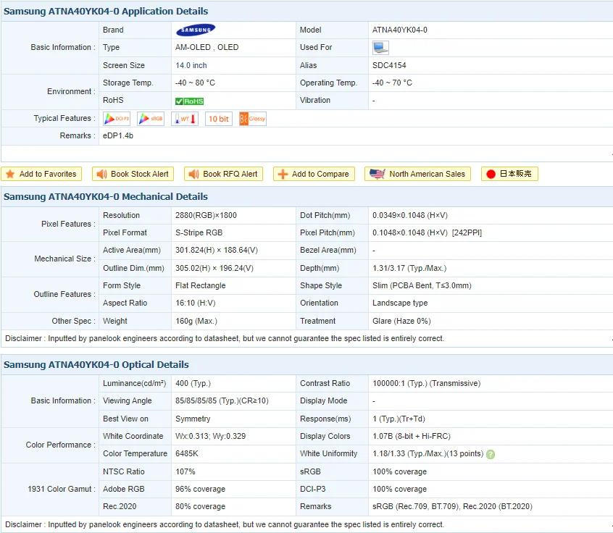Select dot pitch 0.0349×0.1048 (H×V)

tap(410, 215)
